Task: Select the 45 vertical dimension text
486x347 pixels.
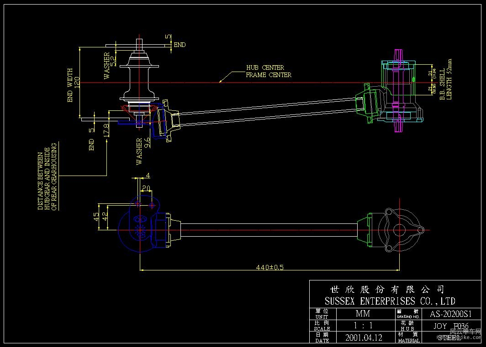Action: click(96, 217)
